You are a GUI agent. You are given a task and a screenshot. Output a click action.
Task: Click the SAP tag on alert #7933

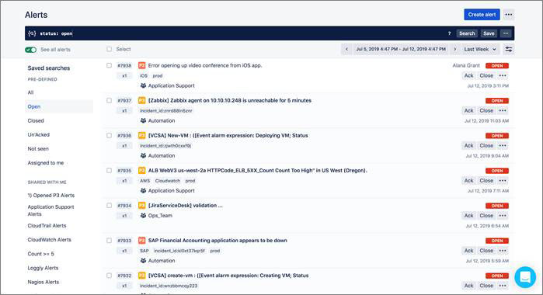[x=144, y=251]
